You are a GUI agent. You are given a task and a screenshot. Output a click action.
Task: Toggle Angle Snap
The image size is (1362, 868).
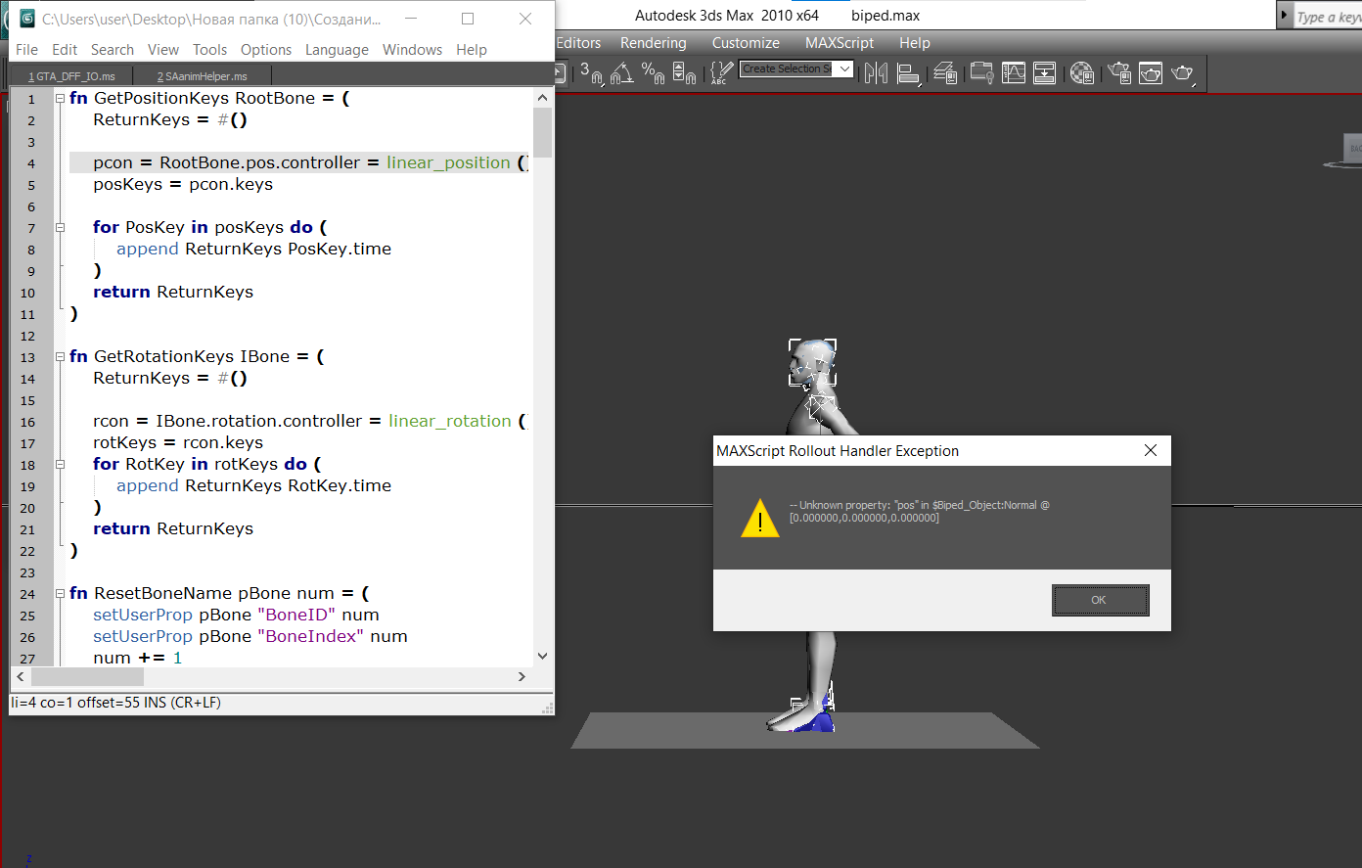point(621,73)
